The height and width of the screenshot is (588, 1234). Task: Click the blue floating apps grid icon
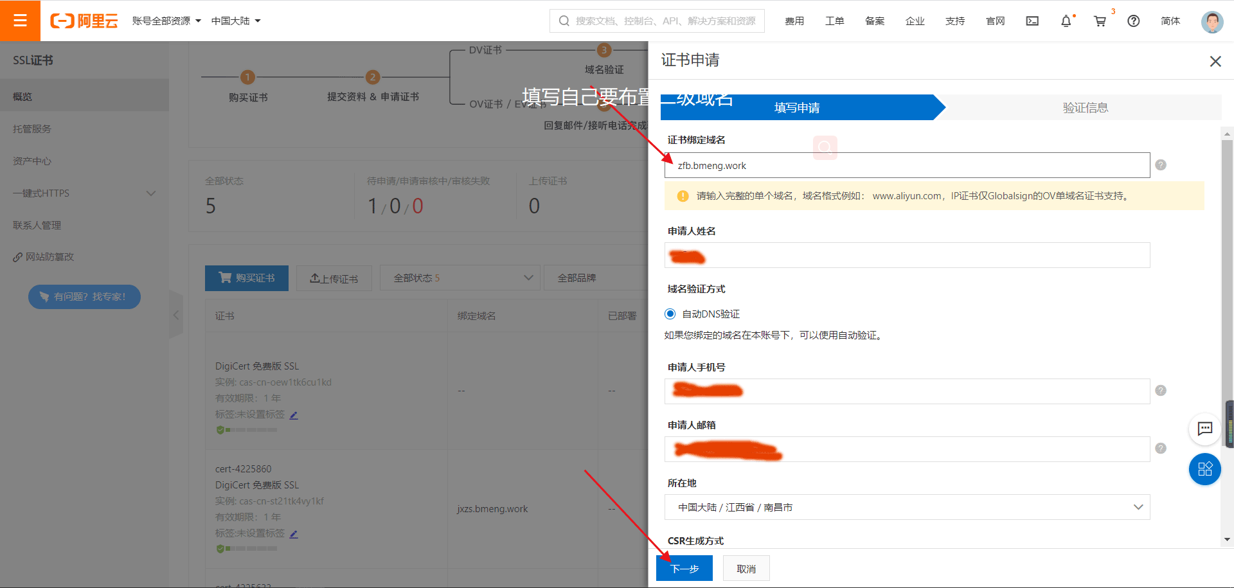1204,468
